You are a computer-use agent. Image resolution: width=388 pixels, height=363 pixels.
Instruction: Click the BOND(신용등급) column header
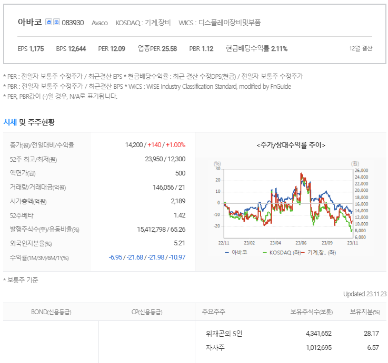pyautogui.click(x=51, y=312)
